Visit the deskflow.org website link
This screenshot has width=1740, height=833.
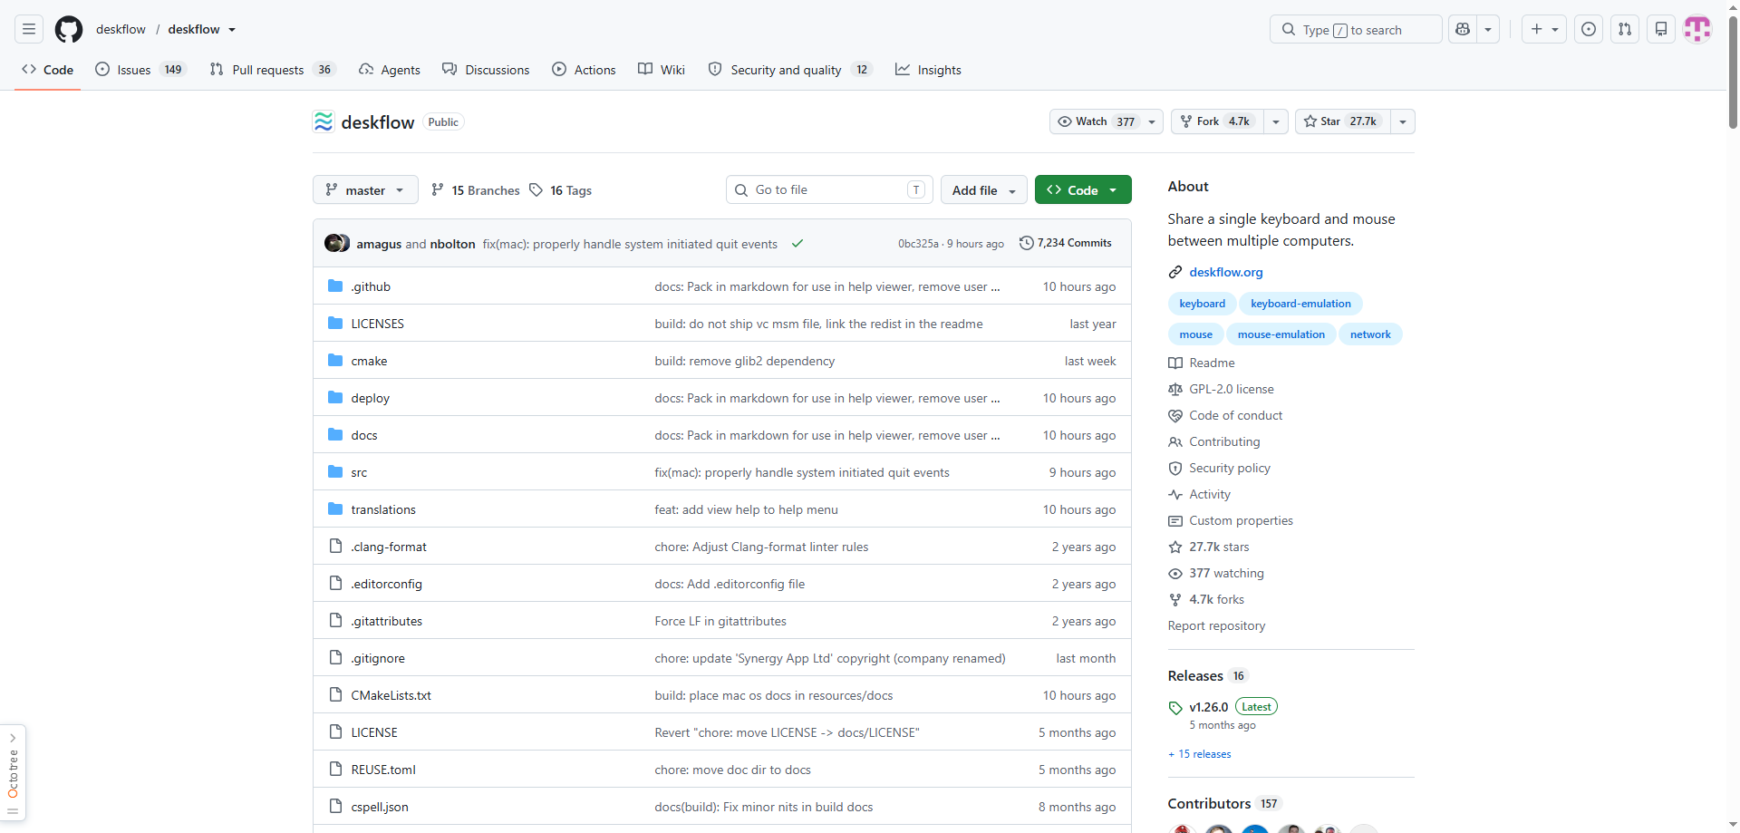(x=1225, y=272)
